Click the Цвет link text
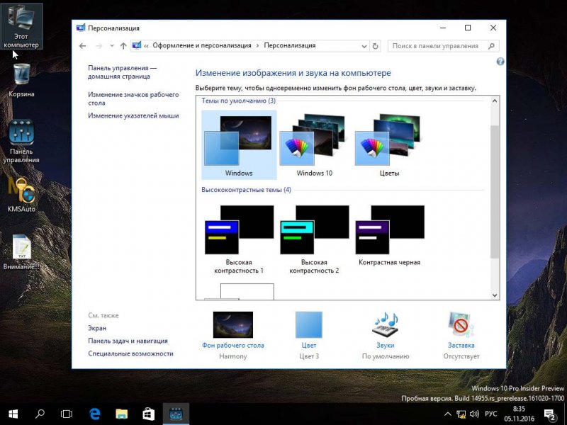567x425 pixels. coord(309,345)
